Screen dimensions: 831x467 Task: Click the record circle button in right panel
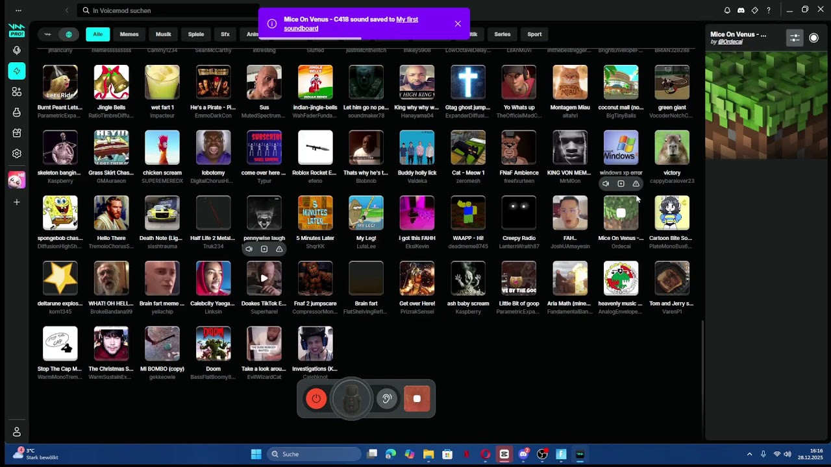[814, 38]
